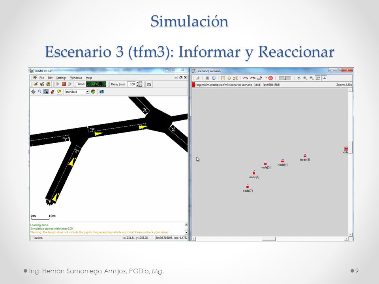Screen dimensions: 379x284
Task: Open the 'standard' coloring scheme dropdown
Action: coord(77,92)
